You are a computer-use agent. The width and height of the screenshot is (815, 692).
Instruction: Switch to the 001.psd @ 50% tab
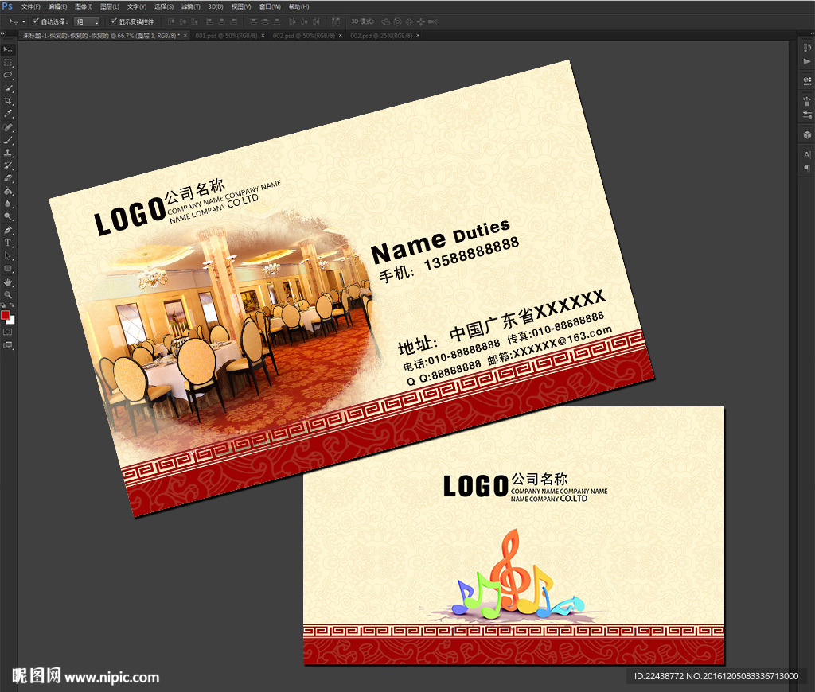point(226,35)
